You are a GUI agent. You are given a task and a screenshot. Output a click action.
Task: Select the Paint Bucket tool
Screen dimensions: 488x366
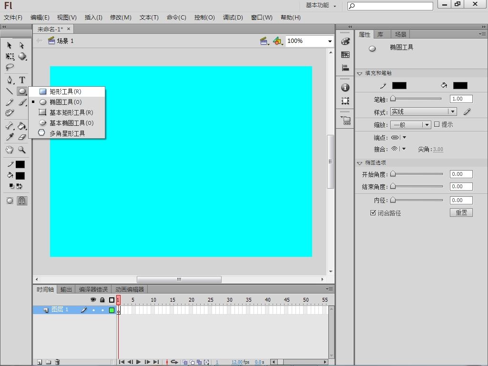[x=22, y=126]
